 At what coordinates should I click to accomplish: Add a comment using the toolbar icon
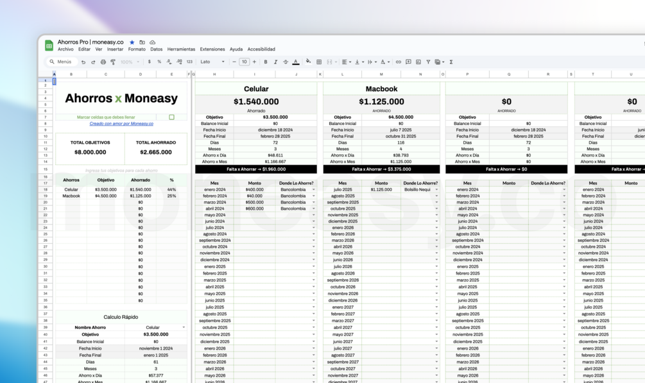[x=408, y=62]
